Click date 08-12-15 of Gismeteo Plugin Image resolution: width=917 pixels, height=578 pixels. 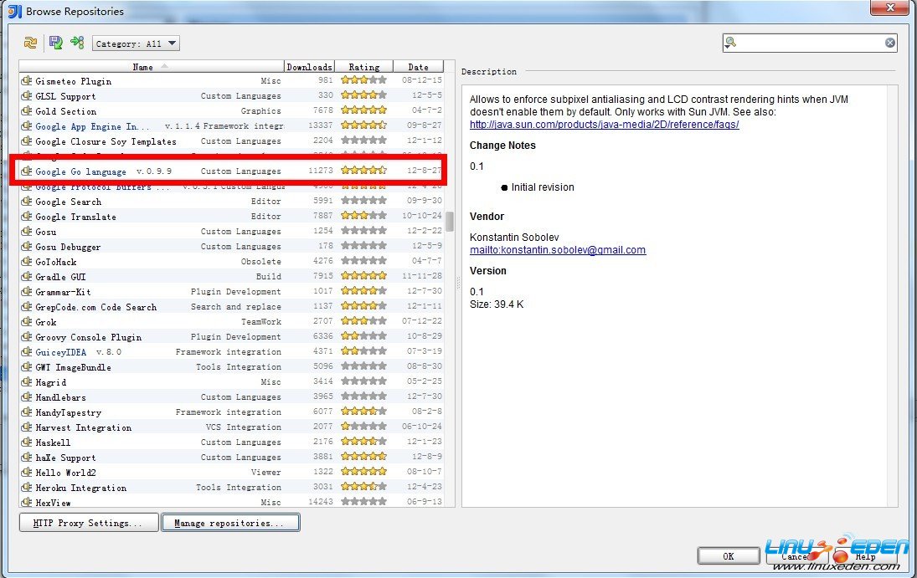coord(422,80)
